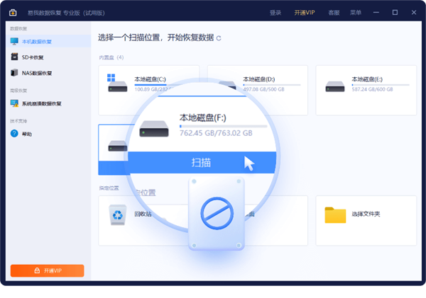
Task: Click the E: drive usage bar
Action: tap(381, 85)
